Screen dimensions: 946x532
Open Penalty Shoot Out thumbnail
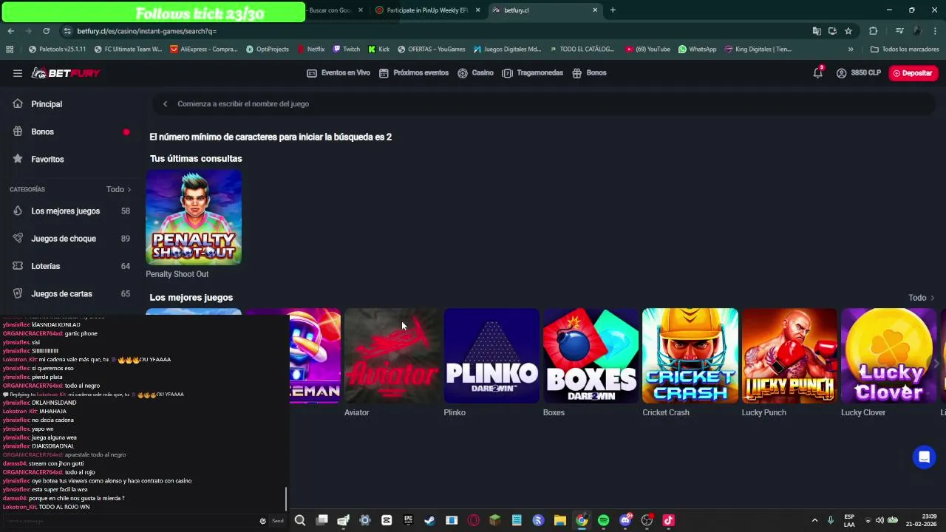click(194, 217)
